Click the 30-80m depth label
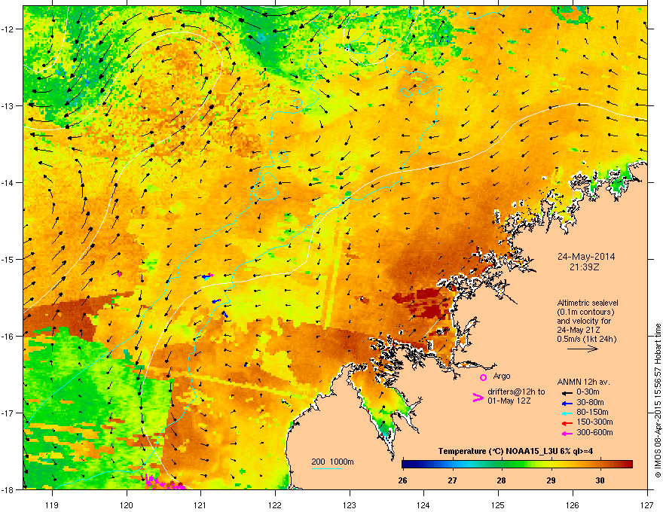 (x=590, y=402)
